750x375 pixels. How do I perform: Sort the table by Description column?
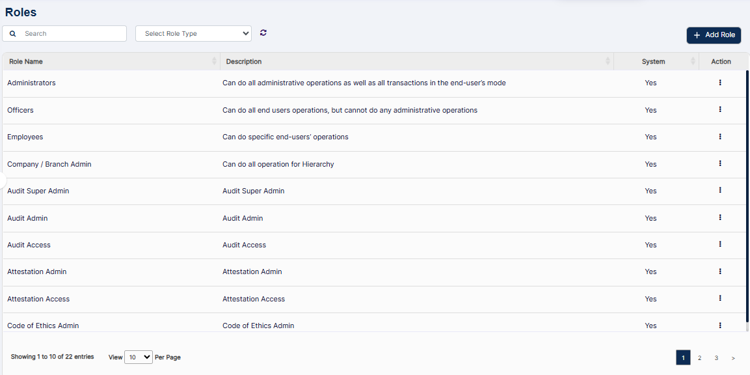(608, 61)
